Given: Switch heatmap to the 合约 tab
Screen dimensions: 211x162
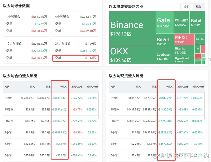Looking at the screenshot, I should coord(187,7).
